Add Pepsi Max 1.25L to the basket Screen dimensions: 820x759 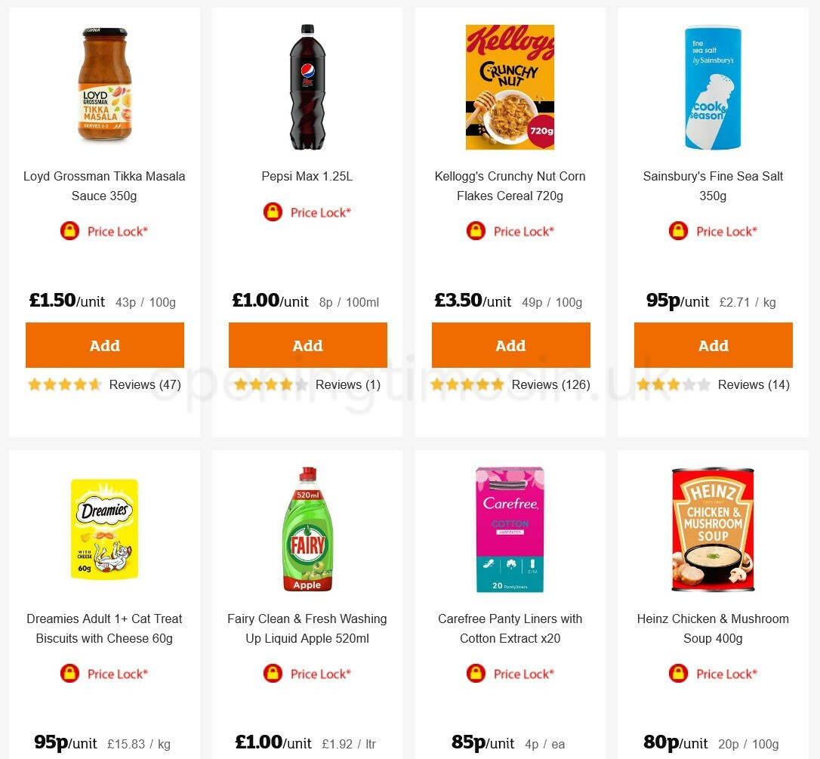307,345
